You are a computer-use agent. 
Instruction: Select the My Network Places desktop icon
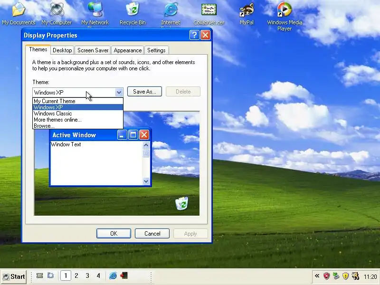click(x=95, y=14)
